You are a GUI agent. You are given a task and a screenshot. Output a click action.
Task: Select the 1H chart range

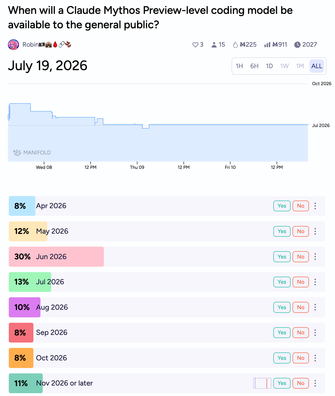click(239, 66)
